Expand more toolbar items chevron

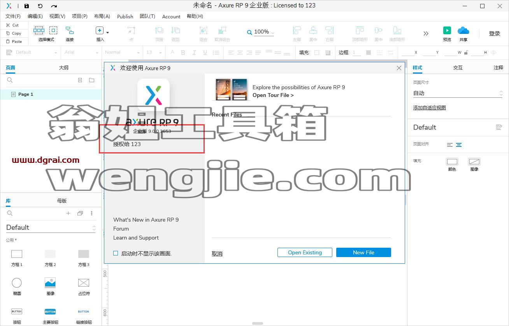[x=426, y=33]
